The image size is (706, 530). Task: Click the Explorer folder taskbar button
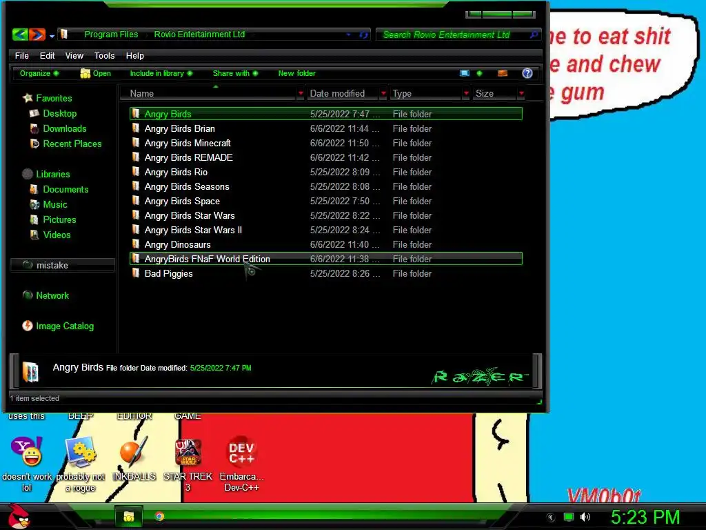click(x=129, y=516)
